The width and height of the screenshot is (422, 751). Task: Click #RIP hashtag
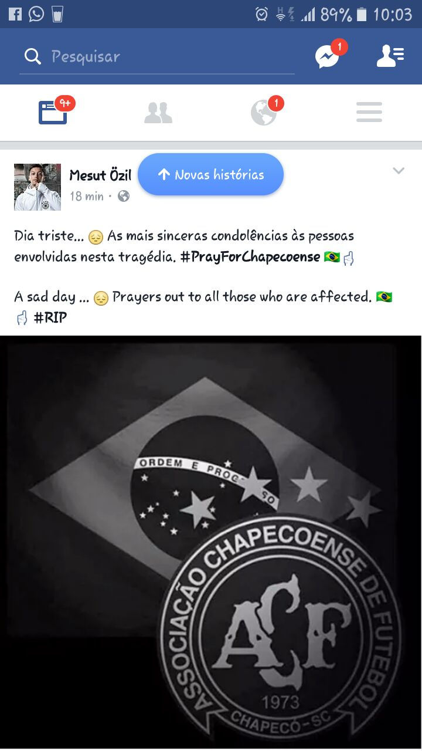click(50, 318)
